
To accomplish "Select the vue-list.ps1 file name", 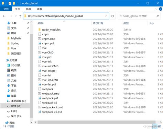I will [49, 84].
